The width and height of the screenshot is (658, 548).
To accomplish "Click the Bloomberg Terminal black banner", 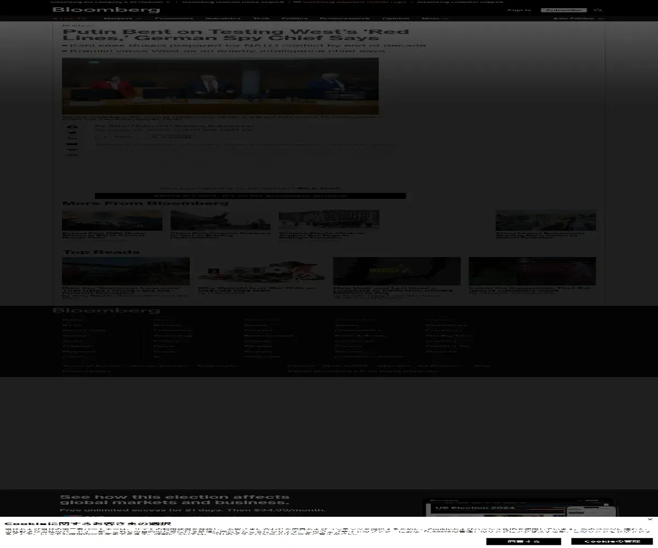I will (x=251, y=196).
